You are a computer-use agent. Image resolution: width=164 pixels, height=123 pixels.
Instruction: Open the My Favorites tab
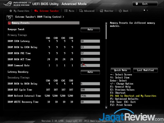19,11
